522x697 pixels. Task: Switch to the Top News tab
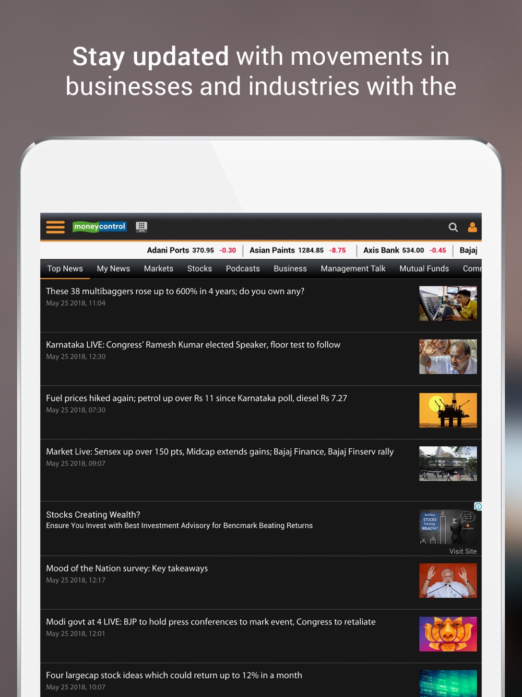tap(65, 269)
